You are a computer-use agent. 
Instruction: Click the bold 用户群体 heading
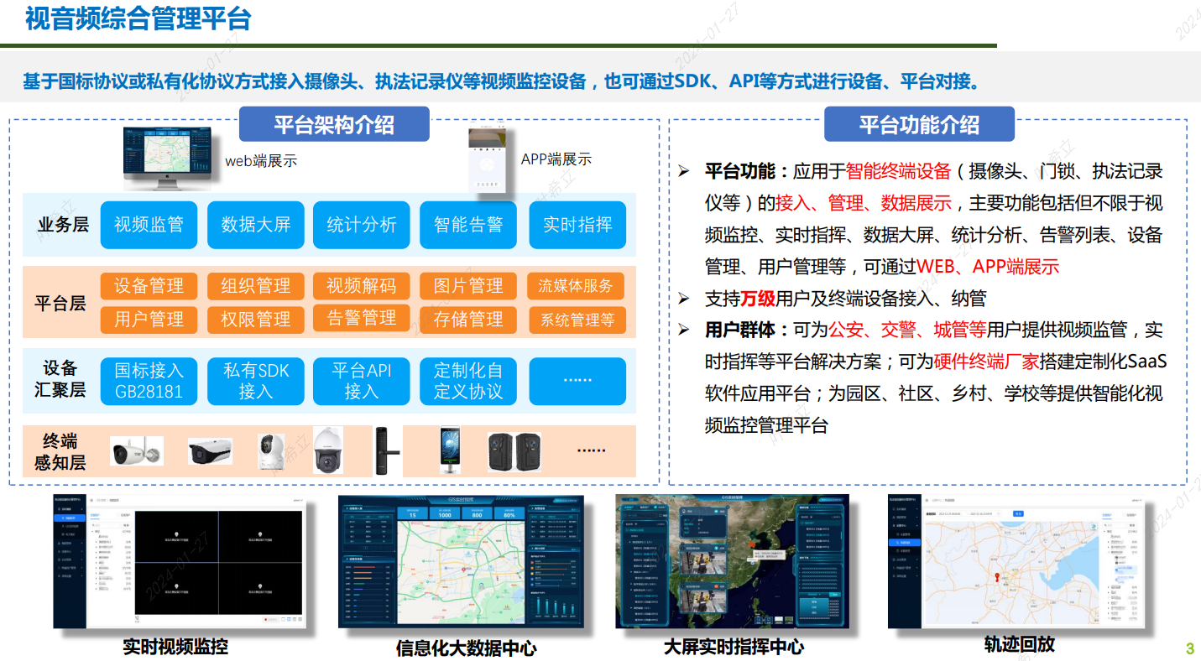[739, 330]
